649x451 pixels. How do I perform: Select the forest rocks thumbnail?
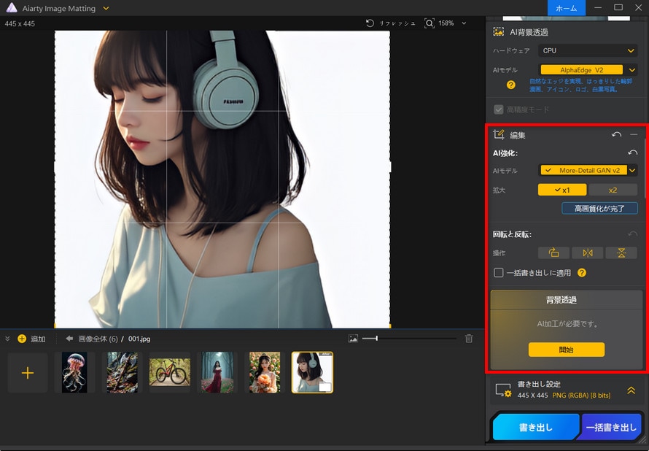tap(122, 372)
